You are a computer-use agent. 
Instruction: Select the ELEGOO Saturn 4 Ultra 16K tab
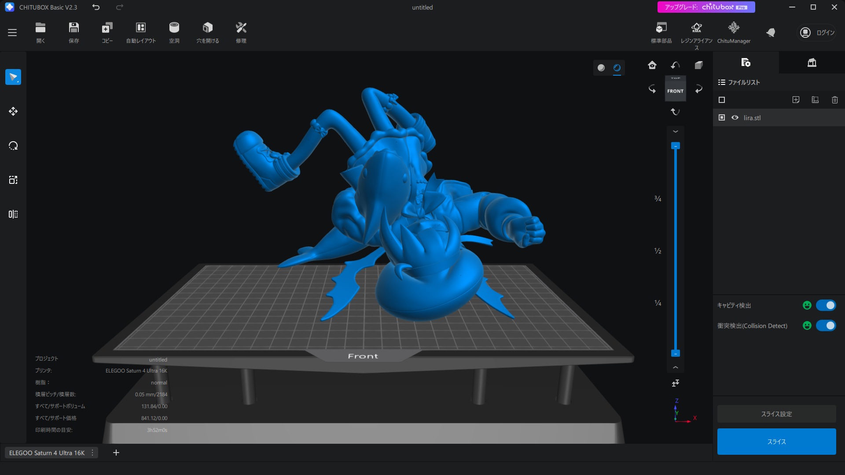pos(47,453)
